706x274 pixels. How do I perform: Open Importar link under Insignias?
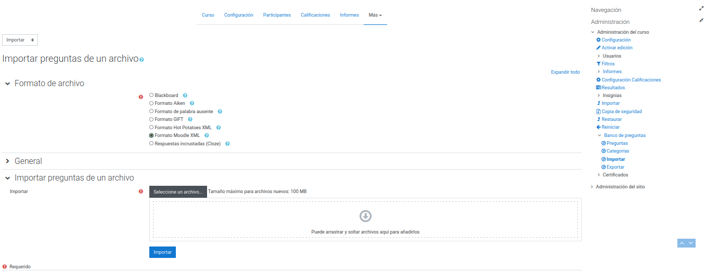click(611, 103)
